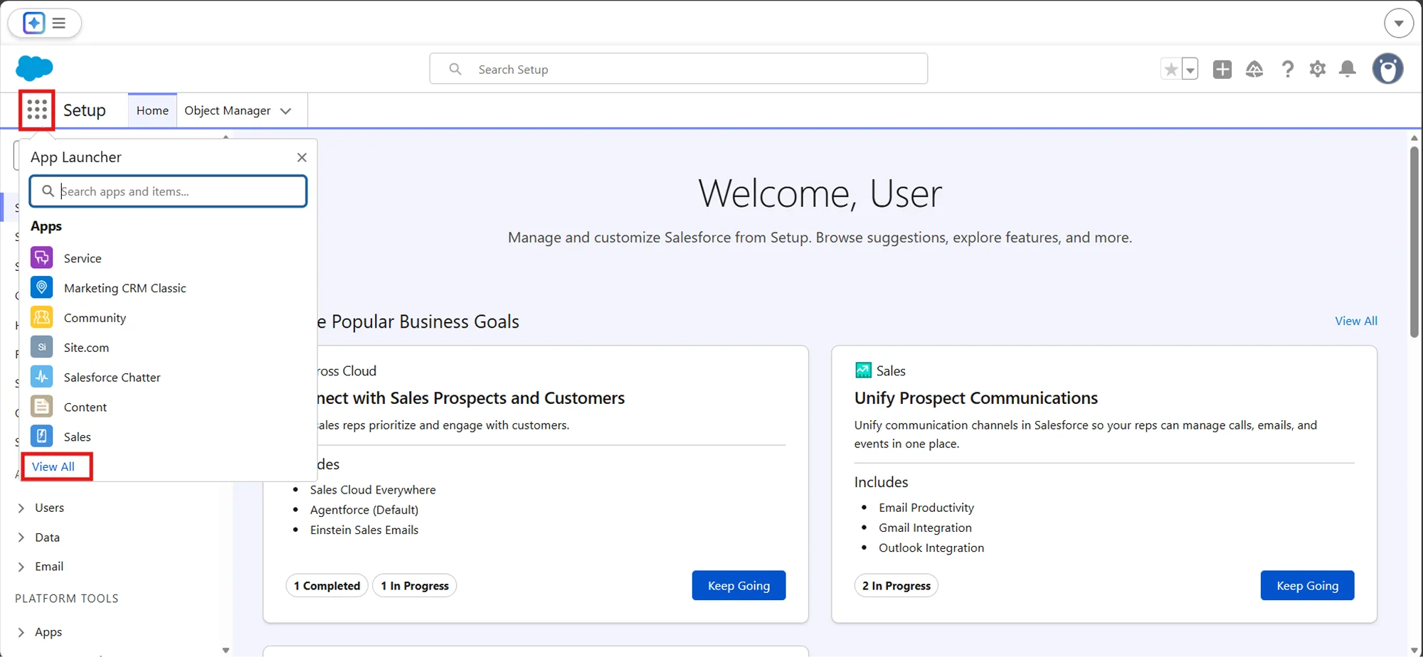Toggle the favorites star icon
1423x657 pixels.
point(1170,68)
